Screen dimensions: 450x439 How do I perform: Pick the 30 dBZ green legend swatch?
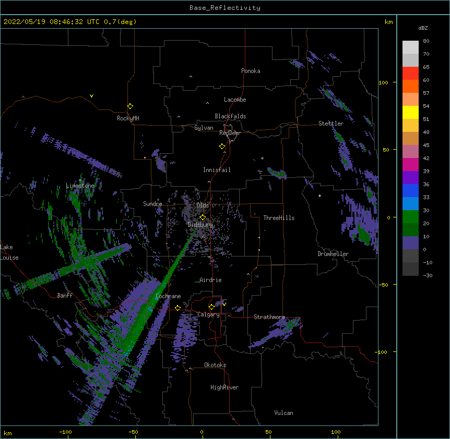pos(410,216)
